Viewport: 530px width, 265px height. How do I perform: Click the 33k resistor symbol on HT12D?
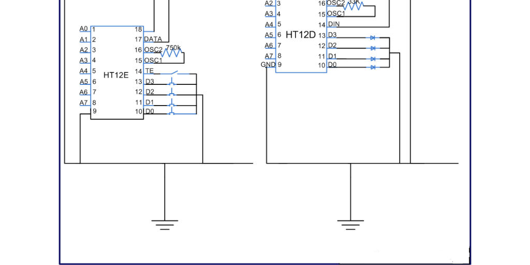[x=354, y=6]
